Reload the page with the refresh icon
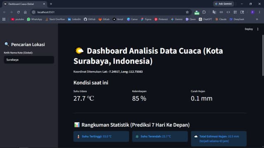The height and width of the screenshot is (148, 264). pos(18,12)
